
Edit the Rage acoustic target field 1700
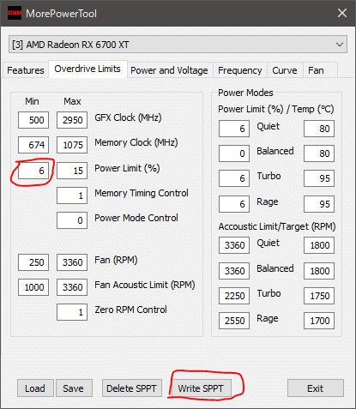pyautogui.click(x=319, y=321)
